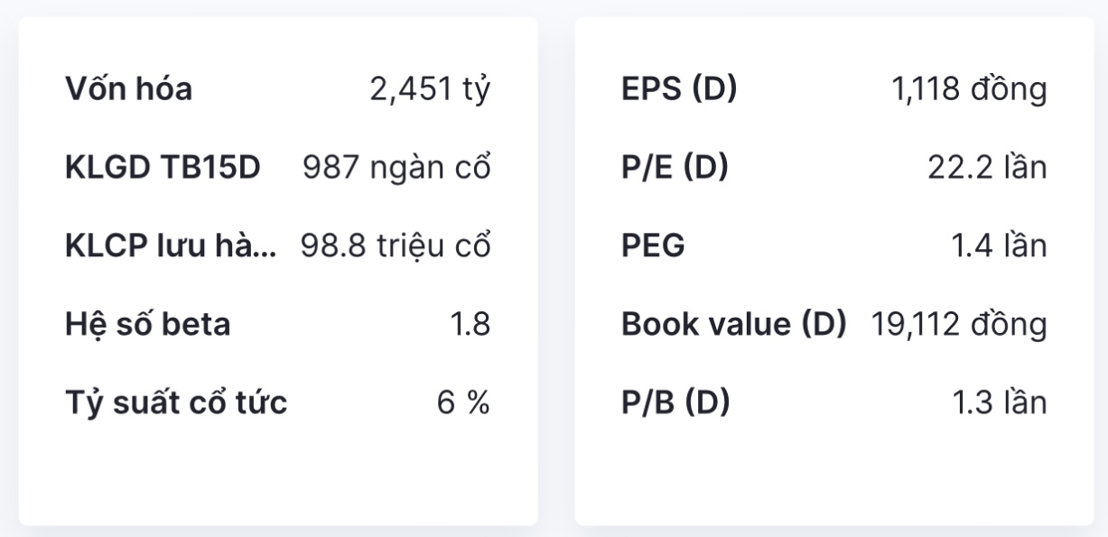
Task: Select the 1.3 lần P/B value
Action: click(x=1000, y=403)
